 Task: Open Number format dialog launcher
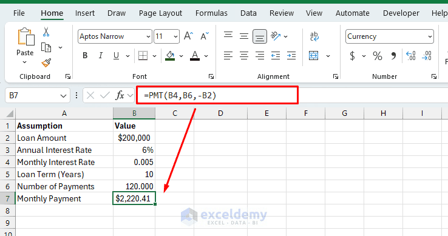click(434, 76)
